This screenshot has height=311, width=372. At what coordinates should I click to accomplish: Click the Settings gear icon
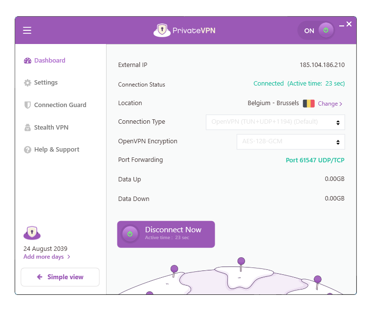27,83
